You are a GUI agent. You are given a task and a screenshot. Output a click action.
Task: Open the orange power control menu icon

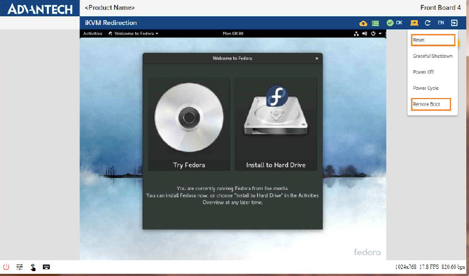[414, 23]
